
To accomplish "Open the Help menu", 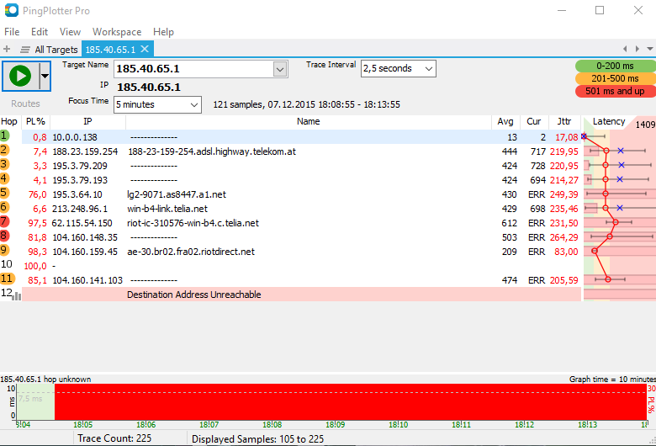I will pos(163,32).
